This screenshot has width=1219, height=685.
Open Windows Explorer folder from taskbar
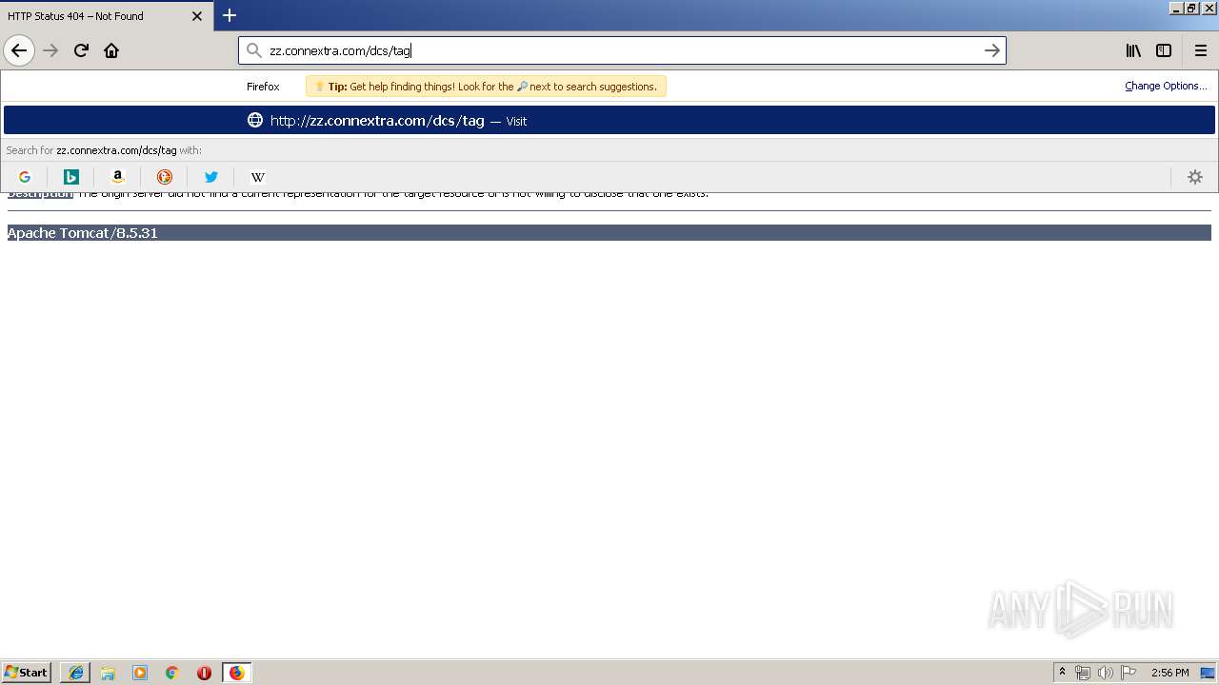tap(108, 673)
